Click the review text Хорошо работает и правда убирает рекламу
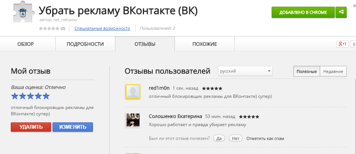The image size is (356, 154). (197, 125)
